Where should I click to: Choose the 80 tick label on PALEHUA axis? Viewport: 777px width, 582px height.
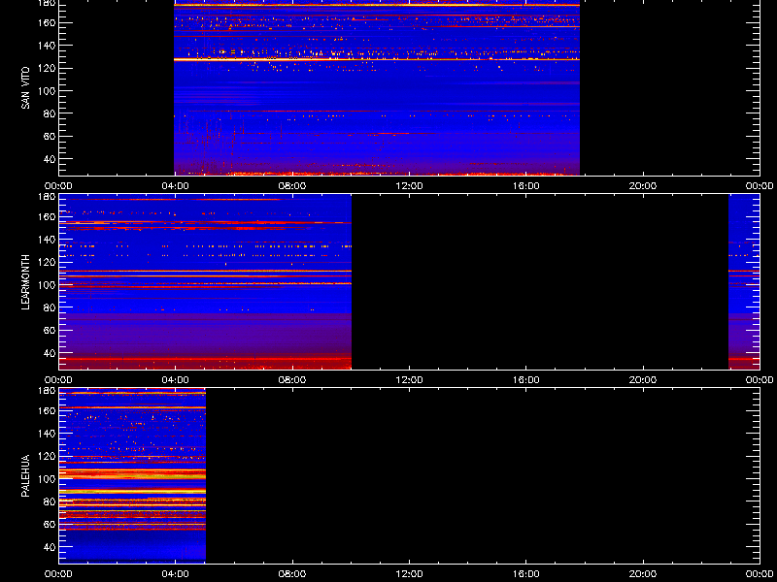(x=51, y=501)
